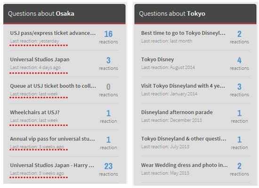Open the Universal Studios Japan - Harry question
The height and width of the screenshot is (188, 259).
click(52, 165)
